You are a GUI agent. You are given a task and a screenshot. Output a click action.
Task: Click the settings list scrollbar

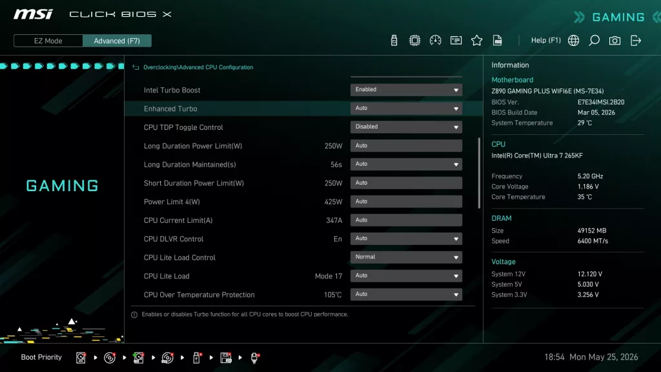pyautogui.click(x=480, y=173)
